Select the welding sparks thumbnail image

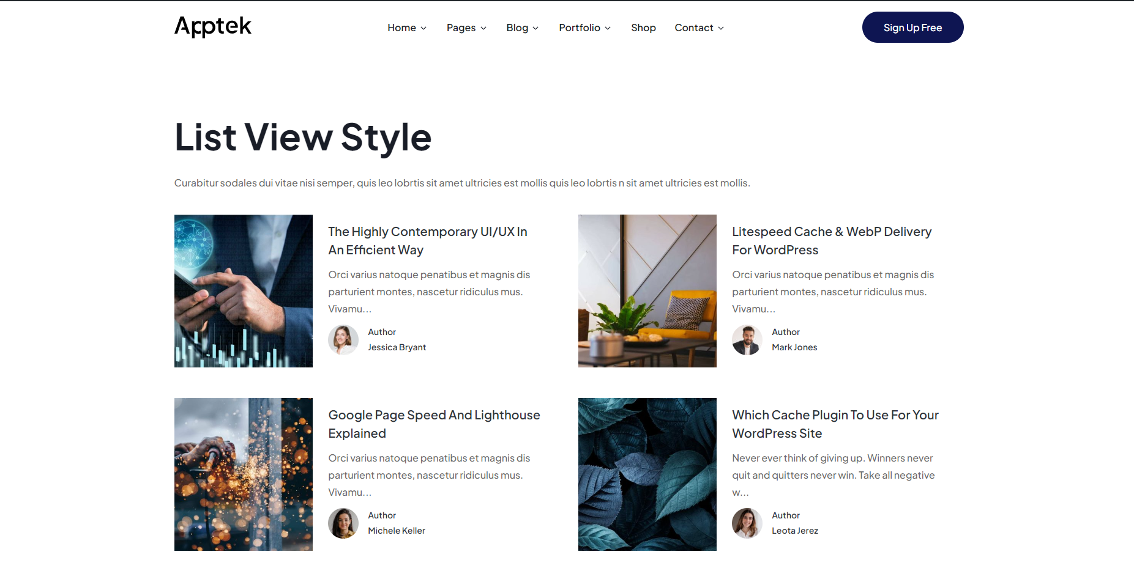pos(244,474)
